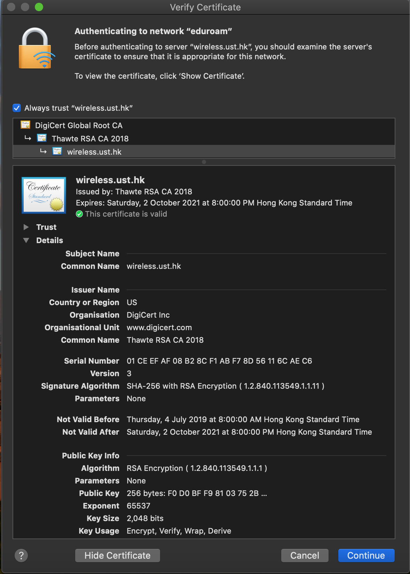410x574 pixels.
Task: Click the wireless.ust.hk certificate icon in chain
Action: click(x=57, y=152)
